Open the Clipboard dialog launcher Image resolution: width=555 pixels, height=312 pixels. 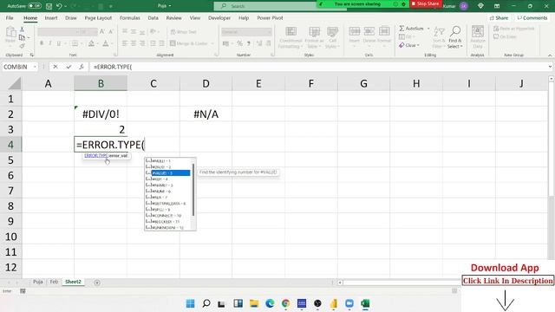32,55
